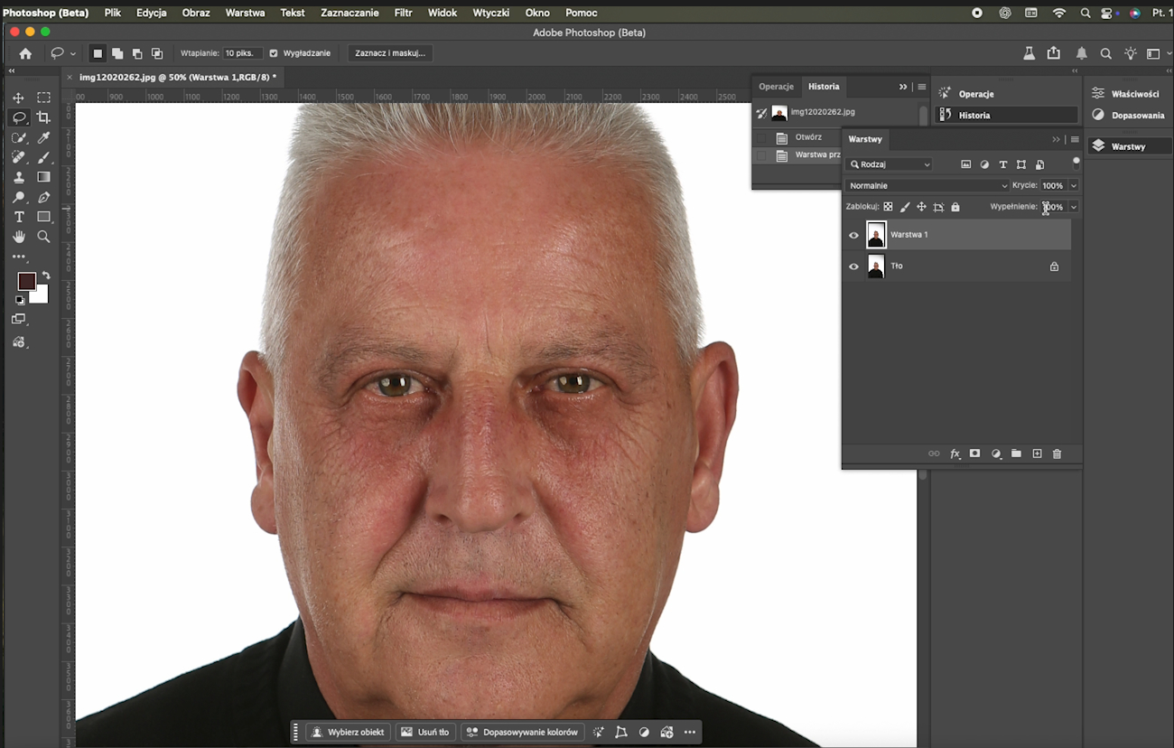This screenshot has height=748, width=1174.
Task: Collapse the toolbox with double arrows
Action: point(12,70)
